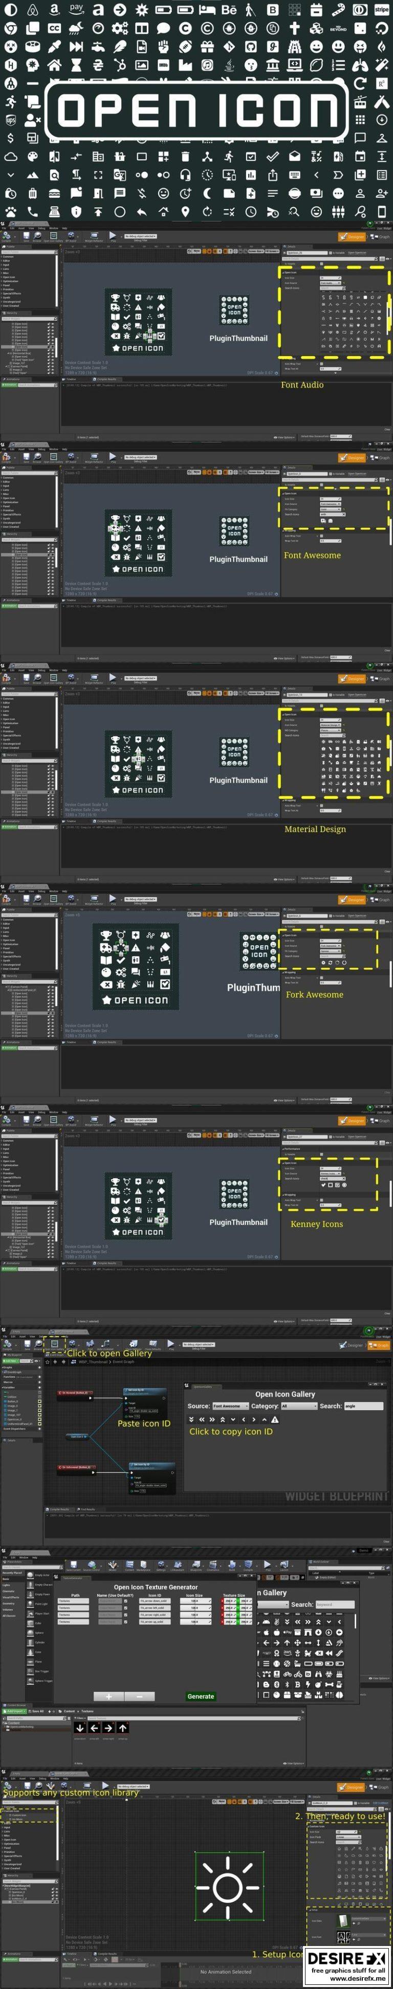
Task: Open the Source dropdown showing Font Awesome
Action: (230, 1406)
